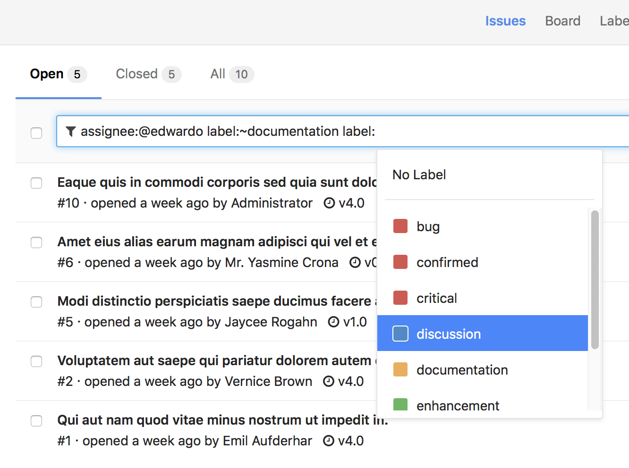
Task: Check the checkbox for issue #10
Action: tap(36, 183)
